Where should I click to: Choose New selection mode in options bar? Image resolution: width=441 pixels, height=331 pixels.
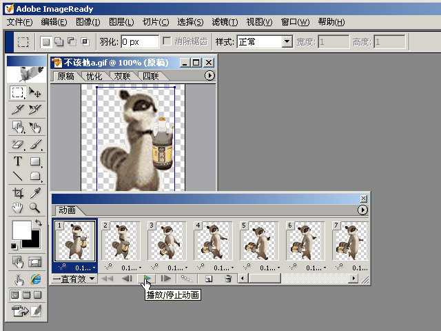tap(46, 42)
